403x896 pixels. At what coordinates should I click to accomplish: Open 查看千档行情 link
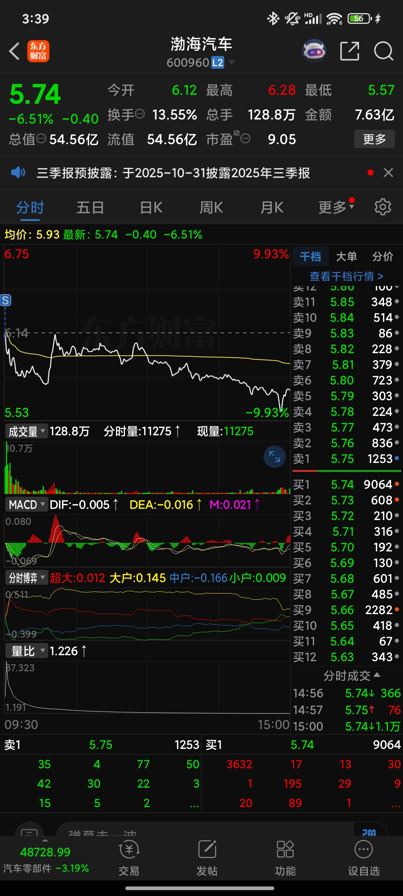tap(346, 276)
